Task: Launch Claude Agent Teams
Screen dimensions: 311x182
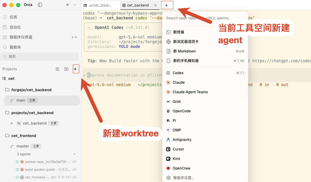Action: [205, 92]
